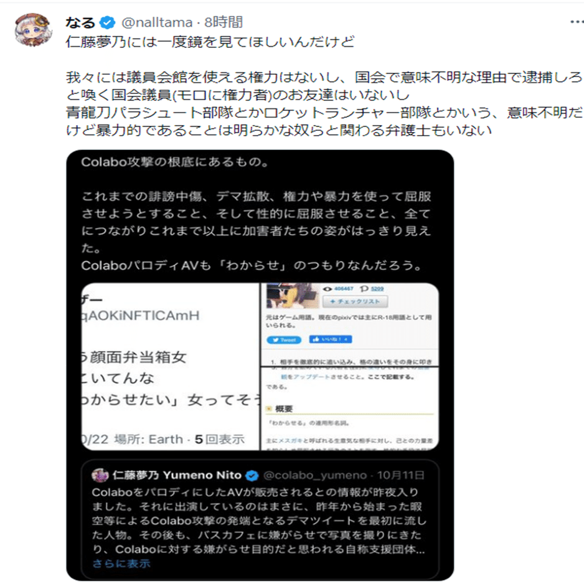Open the @nalltama handle link
Image resolution: width=584 pixels, height=584 pixels.
click(x=157, y=22)
